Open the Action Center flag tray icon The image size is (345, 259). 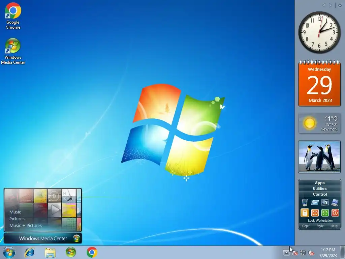tap(294, 253)
